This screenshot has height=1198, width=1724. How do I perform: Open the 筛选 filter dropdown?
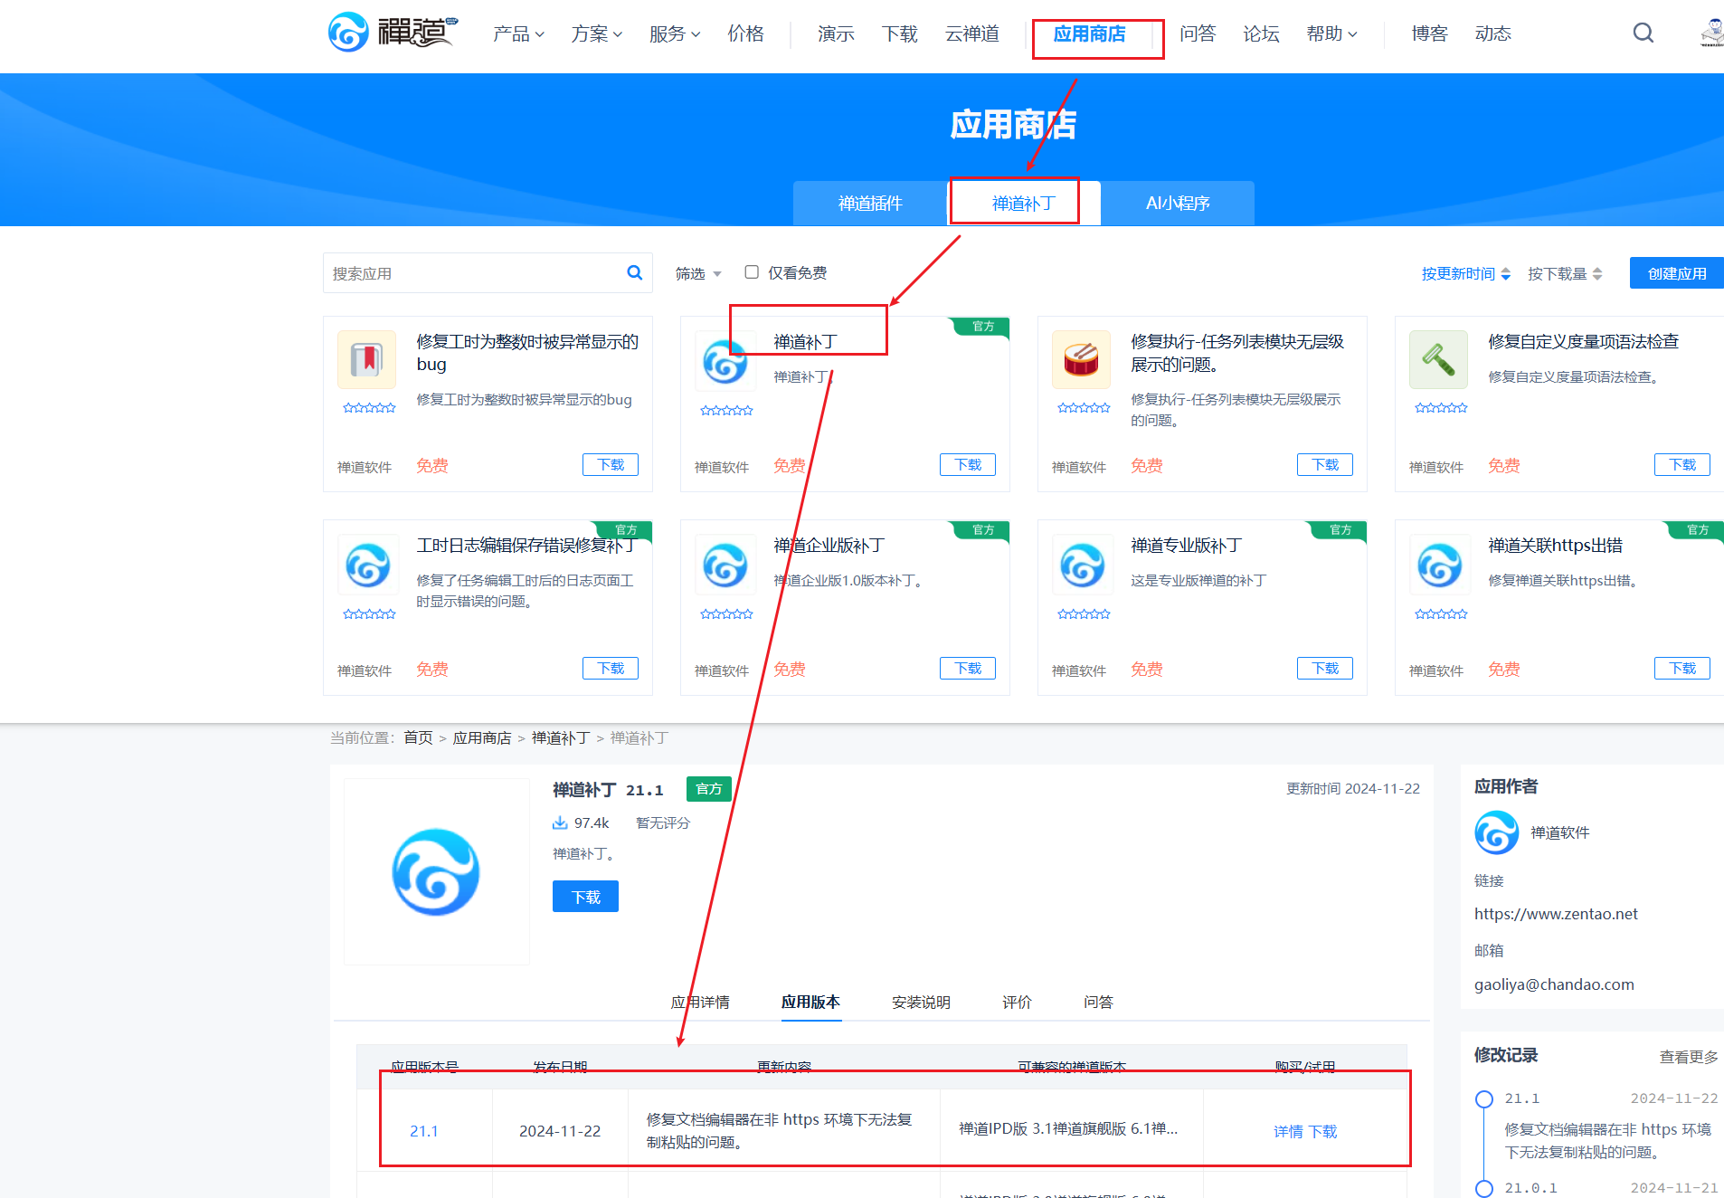(x=698, y=273)
